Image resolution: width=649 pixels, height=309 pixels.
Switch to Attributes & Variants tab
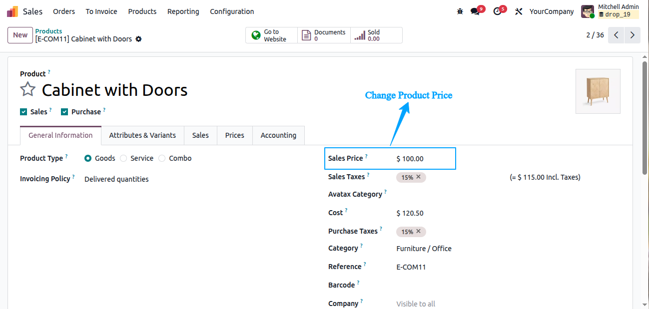tap(142, 135)
